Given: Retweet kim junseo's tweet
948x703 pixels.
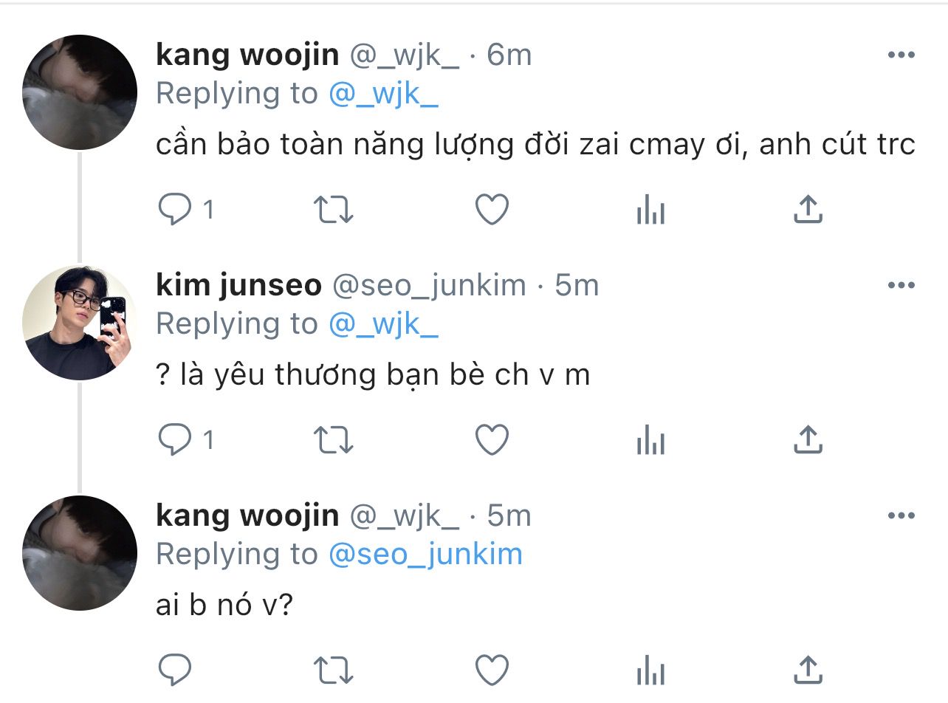Looking at the screenshot, I should coord(334,441).
